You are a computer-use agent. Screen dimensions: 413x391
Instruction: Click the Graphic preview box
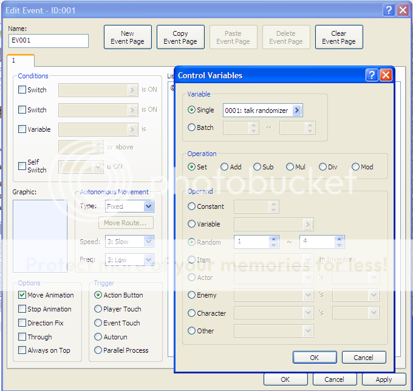click(40, 236)
